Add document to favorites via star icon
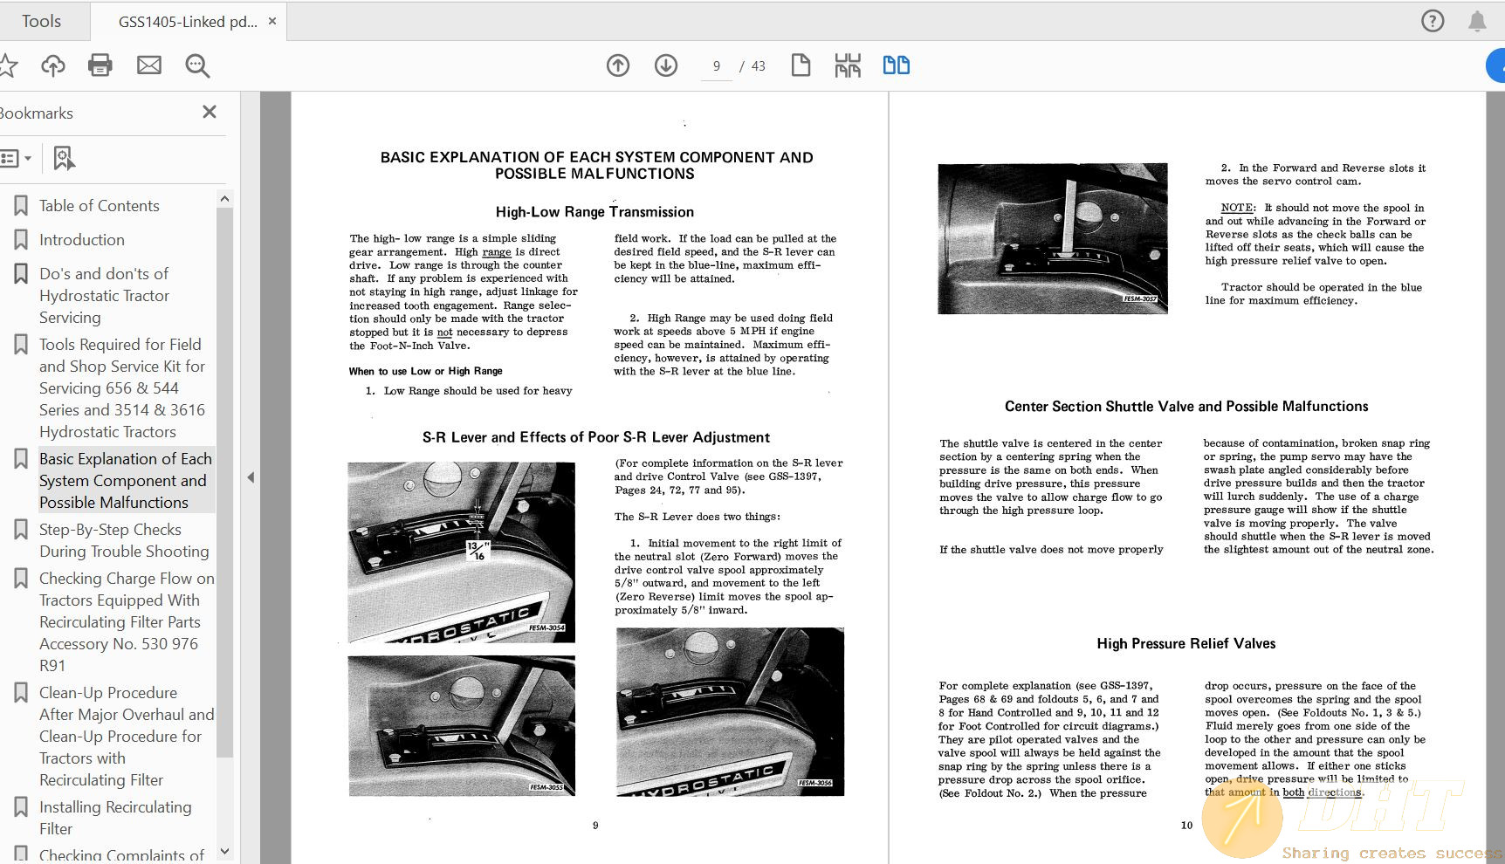Viewport: 1505px width, 864px height. 10,65
